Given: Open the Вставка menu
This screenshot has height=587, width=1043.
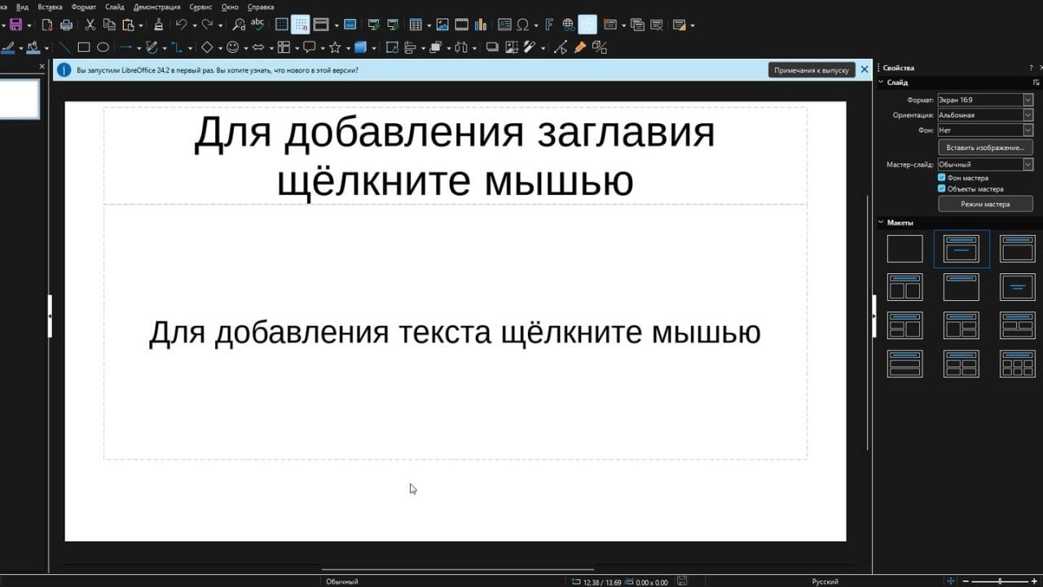Looking at the screenshot, I should [49, 7].
